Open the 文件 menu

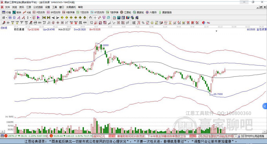7,7
